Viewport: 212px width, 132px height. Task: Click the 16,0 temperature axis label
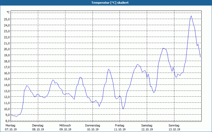click(7, 73)
